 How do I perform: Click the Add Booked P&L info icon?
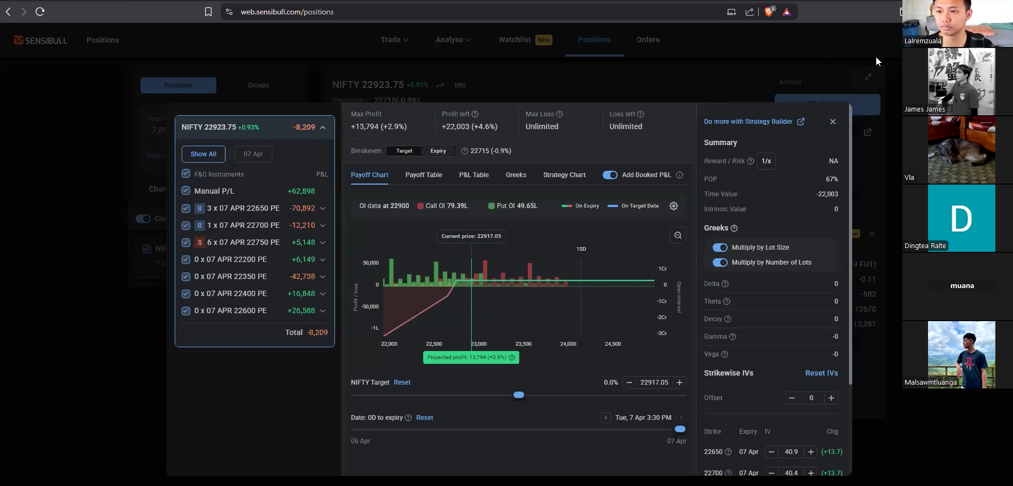point(680,175)
